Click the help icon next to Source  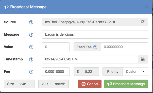31,22
